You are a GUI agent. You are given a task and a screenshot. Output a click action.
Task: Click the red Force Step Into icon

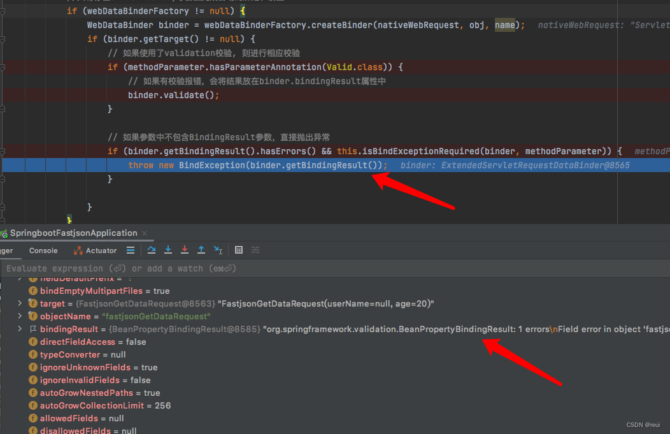(x=185, y=250)
